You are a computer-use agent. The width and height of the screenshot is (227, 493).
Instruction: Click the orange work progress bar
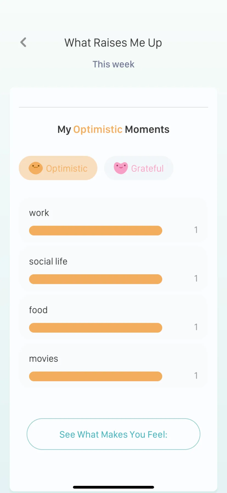pos(96,231)
